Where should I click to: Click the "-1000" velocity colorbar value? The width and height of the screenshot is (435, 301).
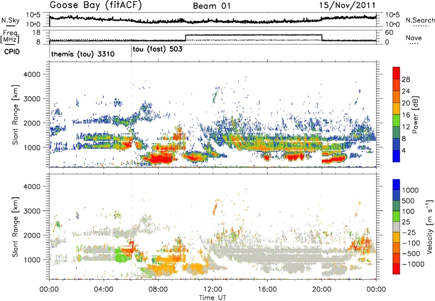(x=413, y=264)
